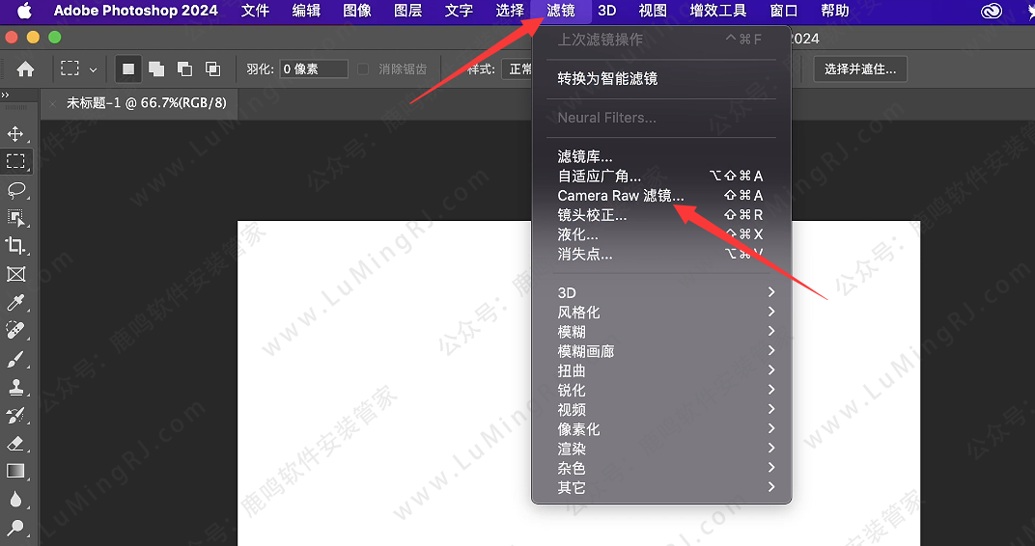Select the Object Selection tool

tap(15, 218)
